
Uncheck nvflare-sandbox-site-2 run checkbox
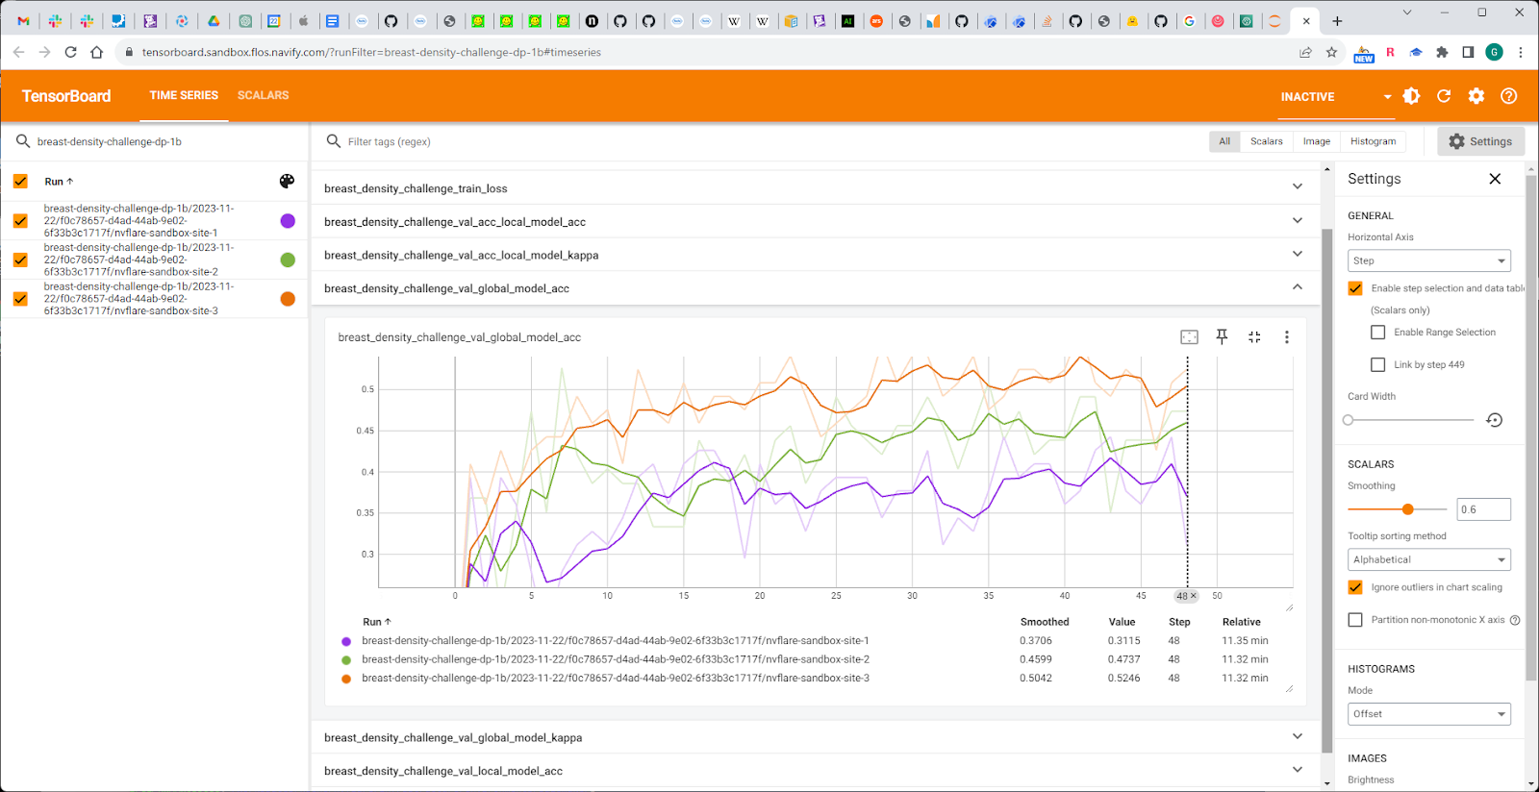(x=20, y=260)
